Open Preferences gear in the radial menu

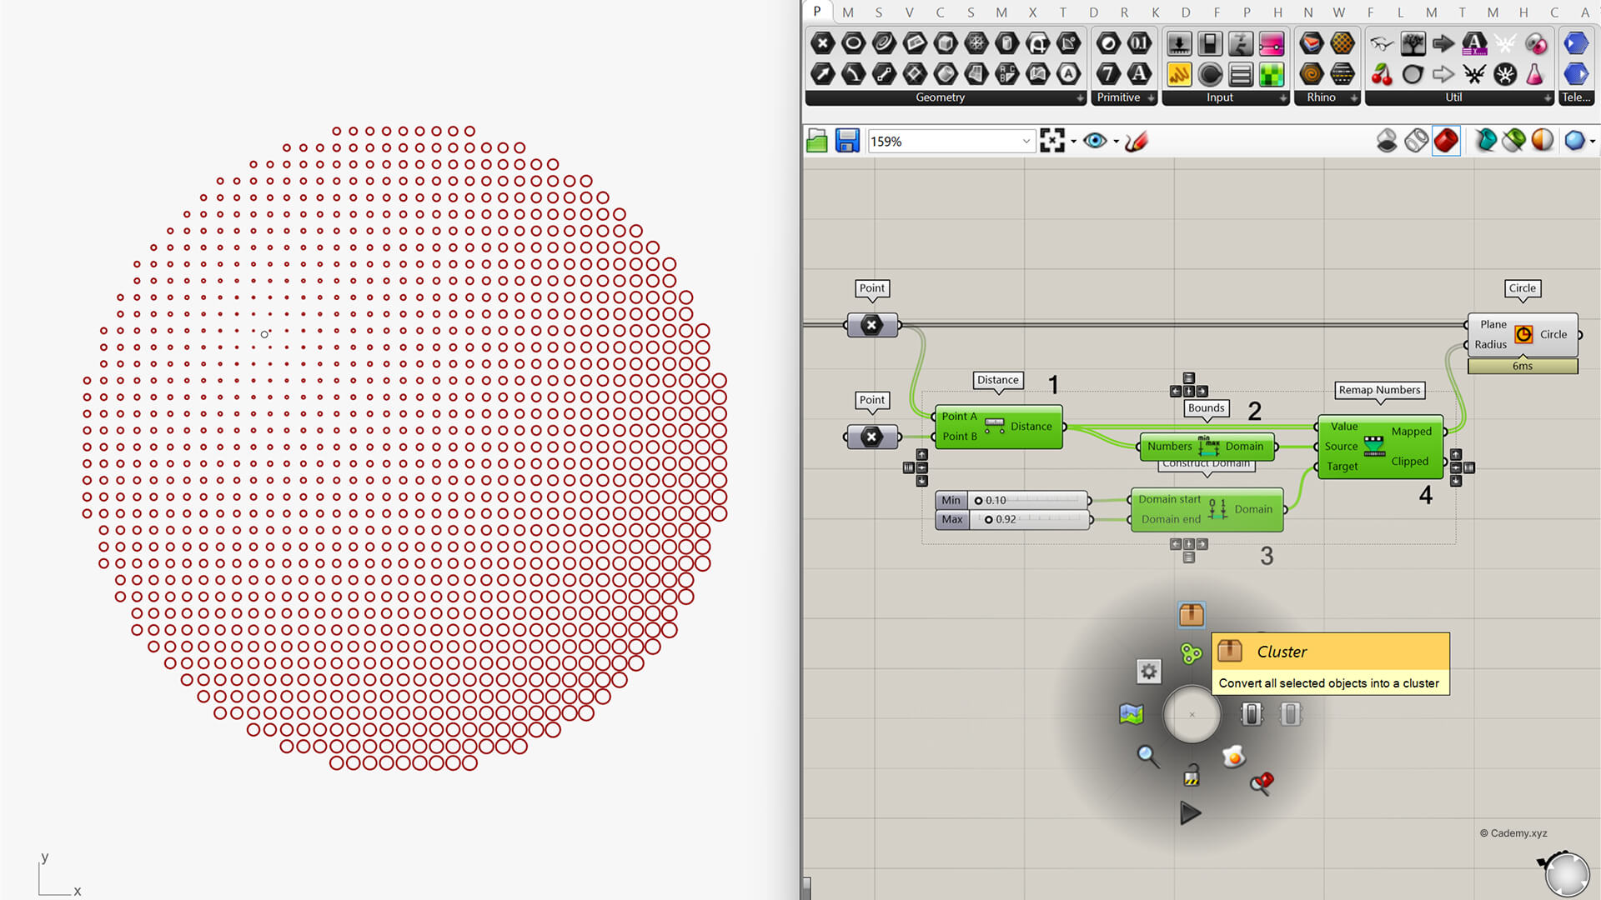click(1149, 672)
